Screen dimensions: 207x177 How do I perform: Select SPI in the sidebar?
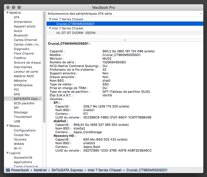pyautogui.click(x=16, y=108)
